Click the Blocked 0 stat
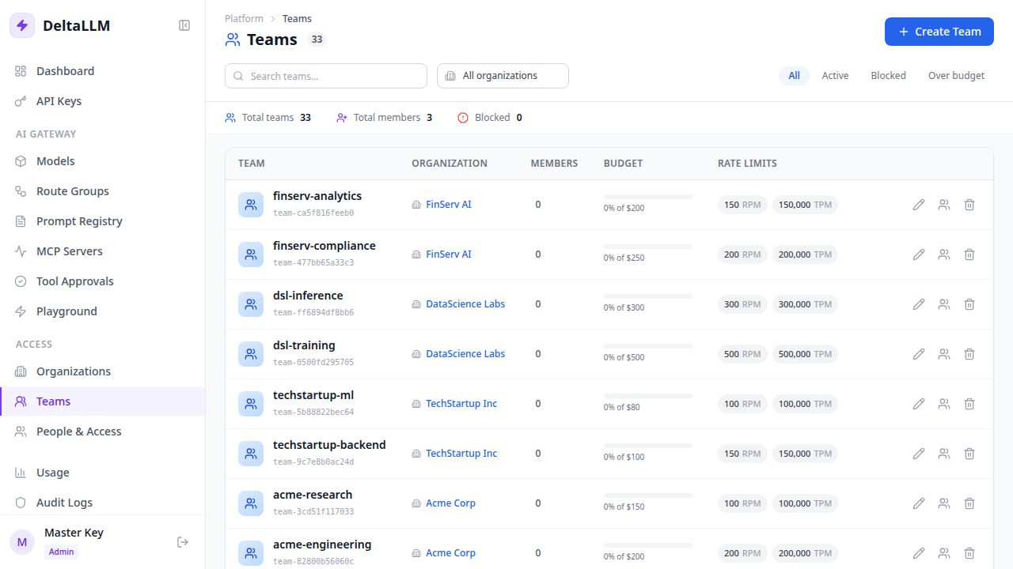The width and height of the screenshot is (1013, 569). [490, 118]
